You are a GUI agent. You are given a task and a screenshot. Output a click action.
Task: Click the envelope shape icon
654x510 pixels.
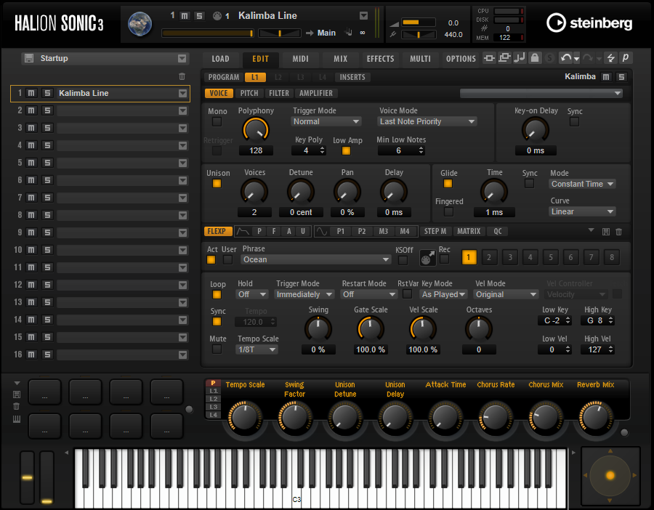242,232
